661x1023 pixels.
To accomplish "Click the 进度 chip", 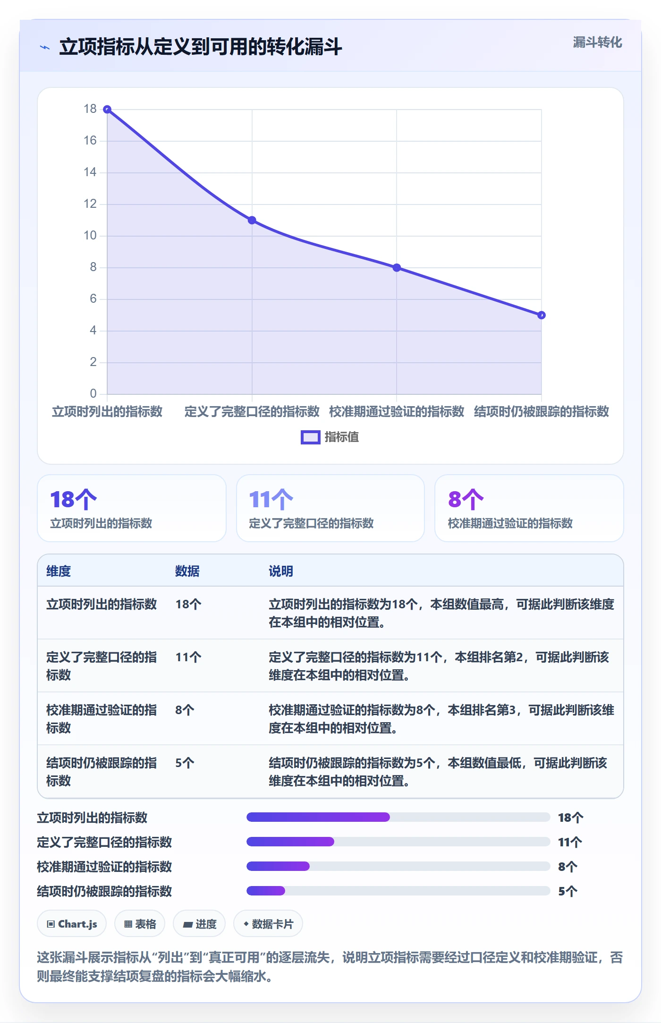I will click(199, 923).
